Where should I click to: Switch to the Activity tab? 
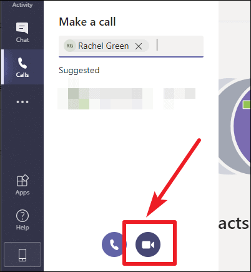coord(22,4)
